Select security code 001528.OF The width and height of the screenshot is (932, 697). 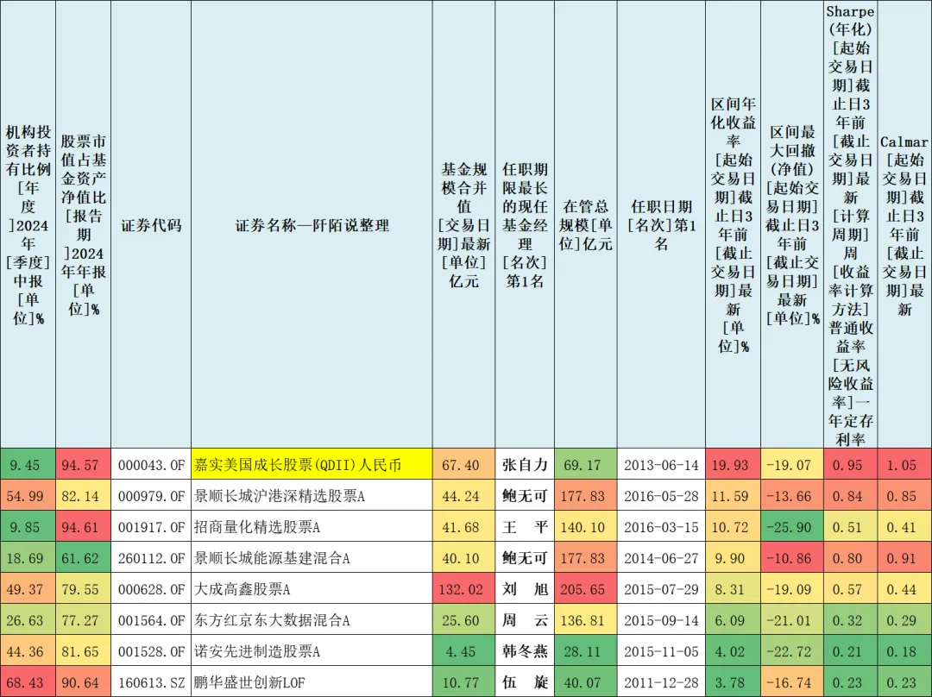pos(151,651)
